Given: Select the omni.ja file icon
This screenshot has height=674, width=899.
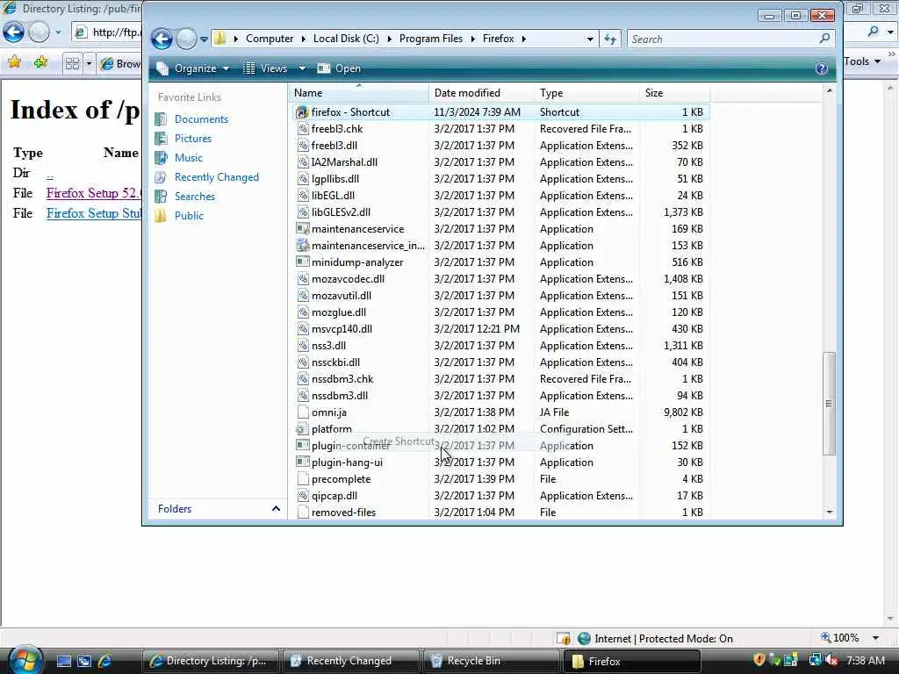Looking at the screenshot, I should coord(303,412).
